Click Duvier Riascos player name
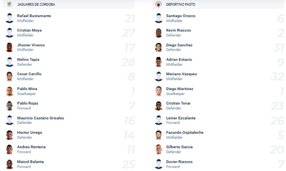Viewport: 286px width, 171px height. tap(179, 162)
